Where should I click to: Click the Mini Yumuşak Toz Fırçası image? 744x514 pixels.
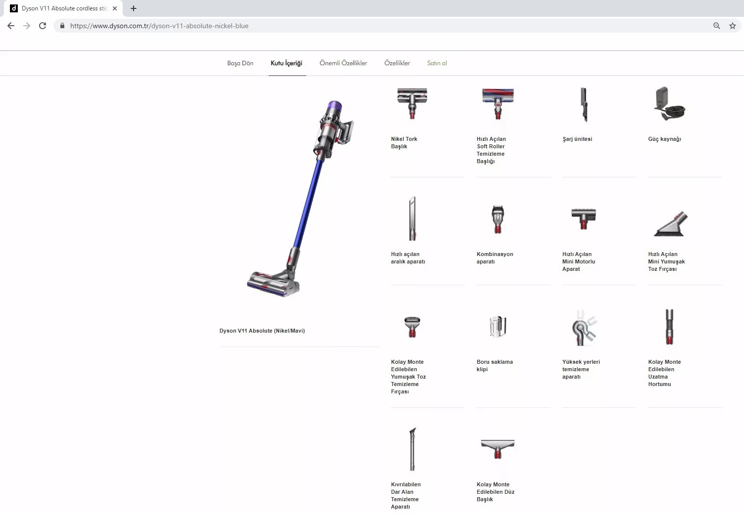671,224
